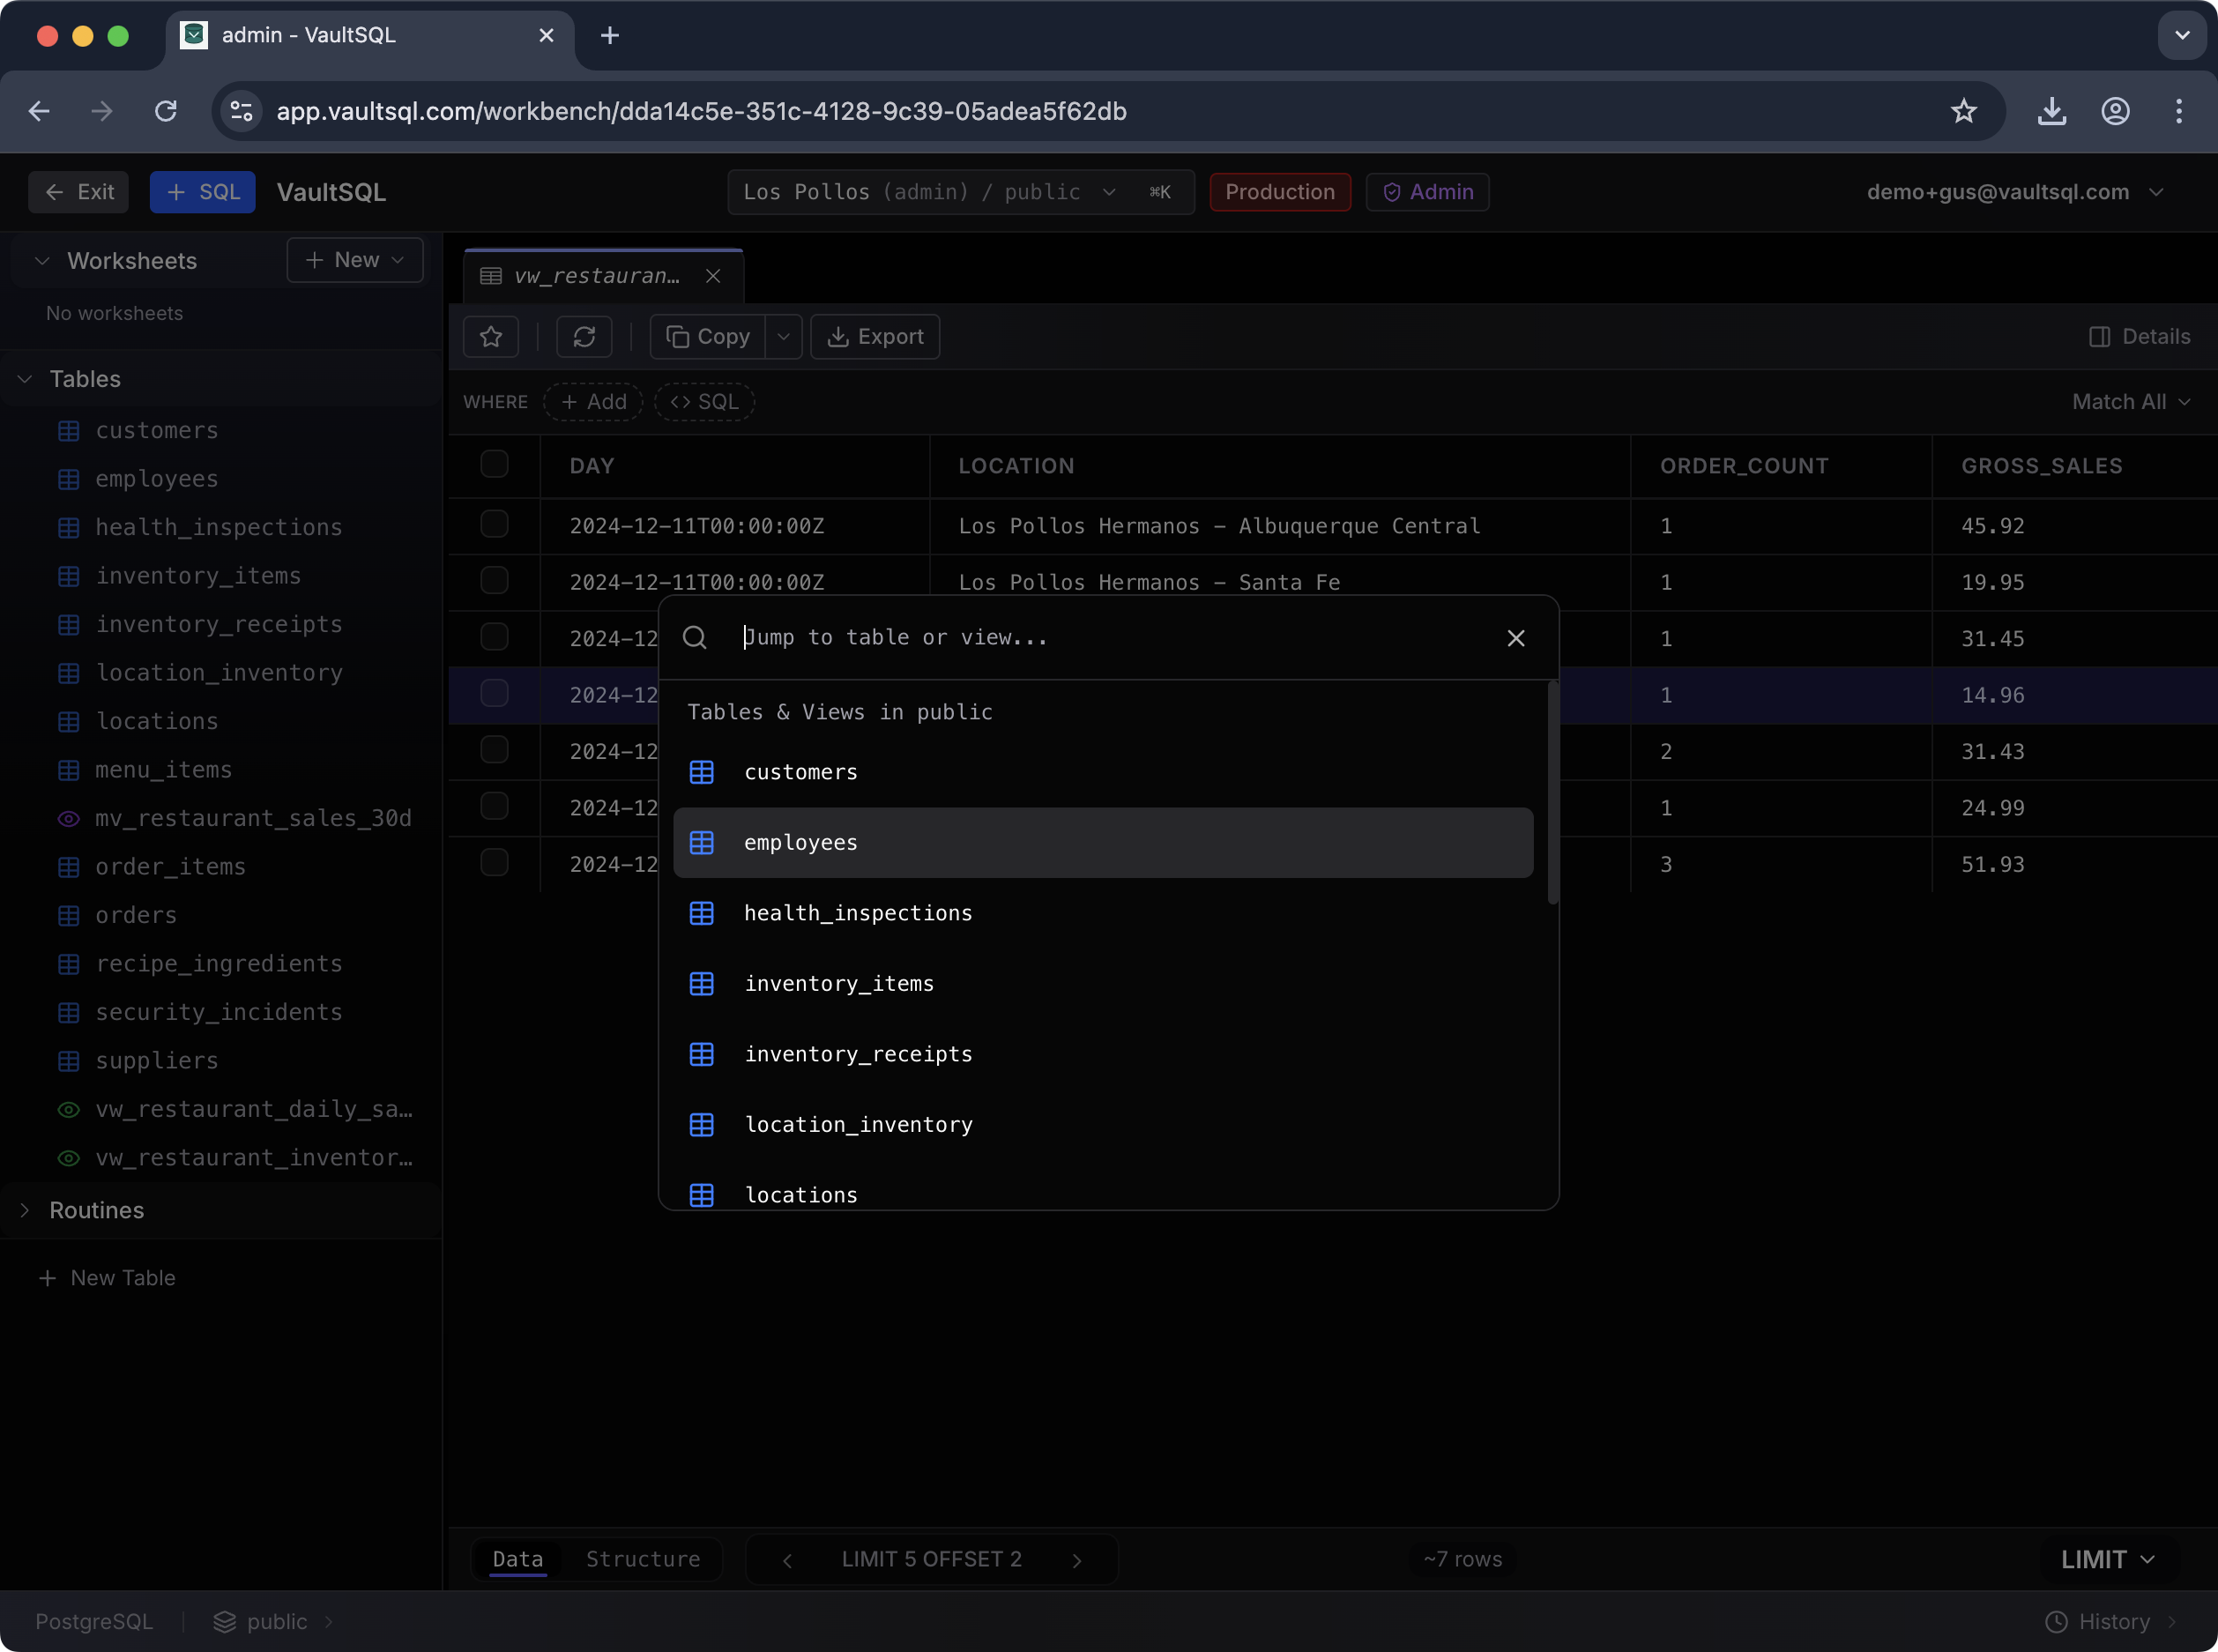
Task: Close the jump to table dialog
Action: tap(1516, 638)
